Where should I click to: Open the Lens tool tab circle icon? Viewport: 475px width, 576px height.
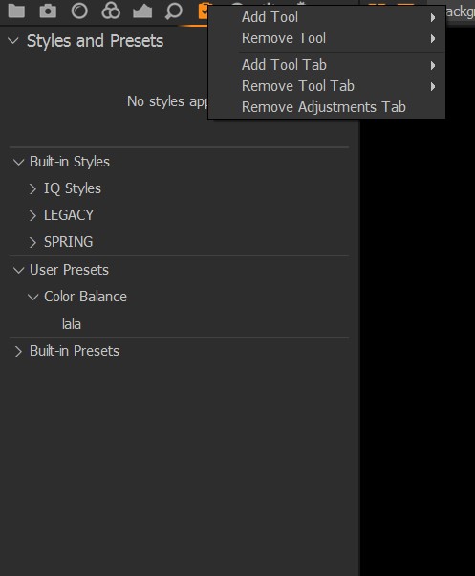tap(79, 11)
